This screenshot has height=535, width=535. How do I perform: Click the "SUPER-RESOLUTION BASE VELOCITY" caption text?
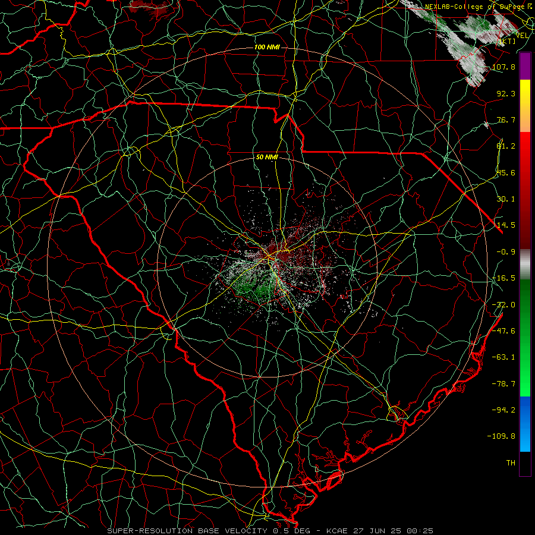tap(187, 531)
